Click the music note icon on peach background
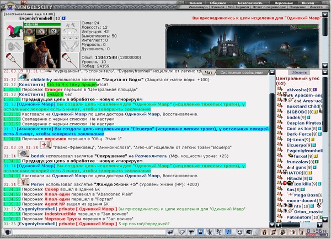Image resolution: width=331 pixels, height=239 pixels. 274,232
